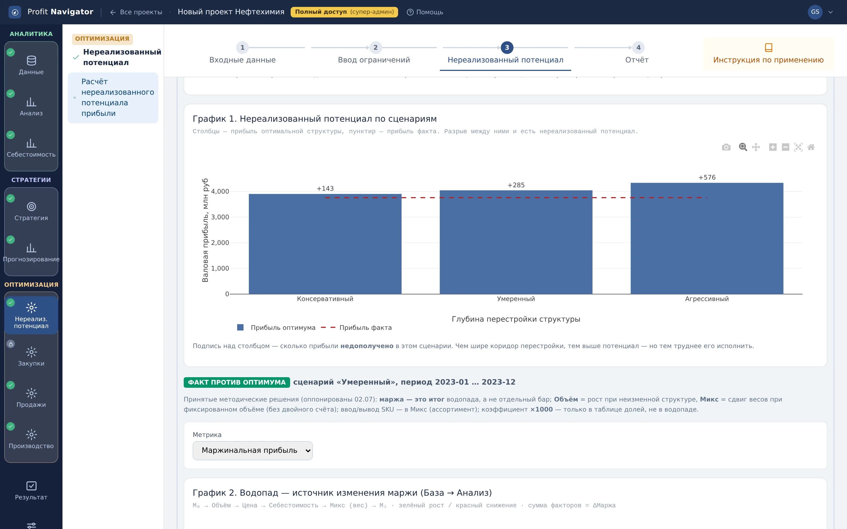
Task: Open the Данные section in sidebar
Action: click(x=31, y=65)
